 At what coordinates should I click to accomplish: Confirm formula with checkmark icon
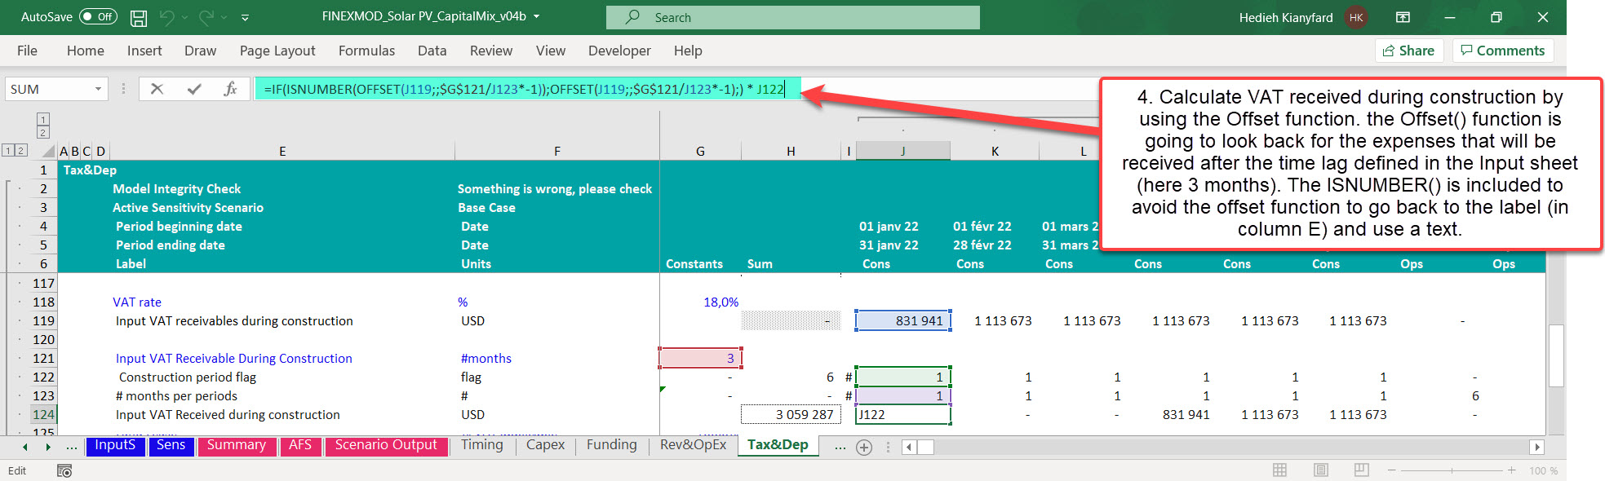pos(194,89)
